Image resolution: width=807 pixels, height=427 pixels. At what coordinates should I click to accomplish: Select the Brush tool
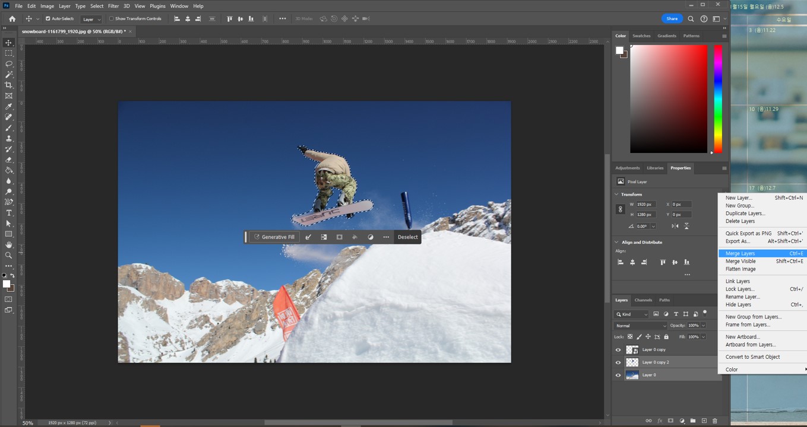(x=9, y=128)
